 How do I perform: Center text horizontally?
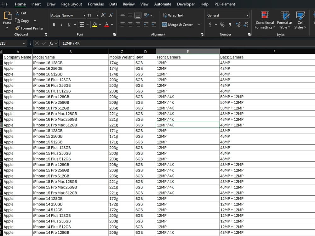[130, 25]
